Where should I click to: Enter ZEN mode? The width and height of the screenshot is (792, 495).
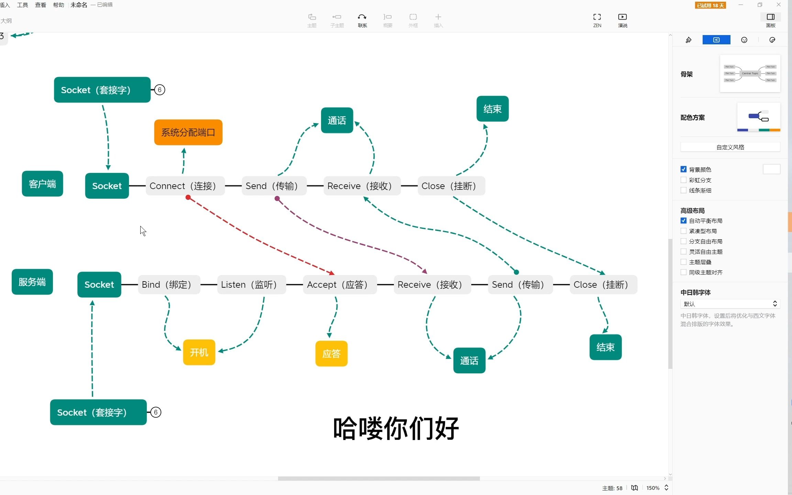[x=597, y=17]
